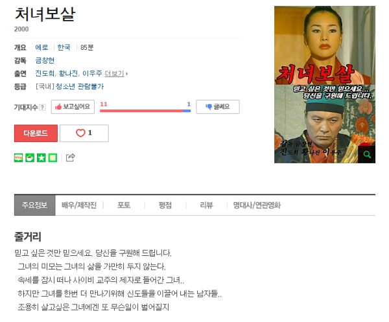Select the 평점 tab
The image size is (389, 322).
[165, 205]
